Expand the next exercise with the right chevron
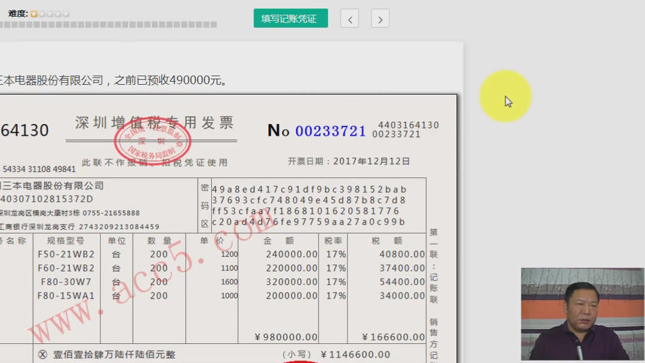The image size is (645, 363). [x=380, y=19]
